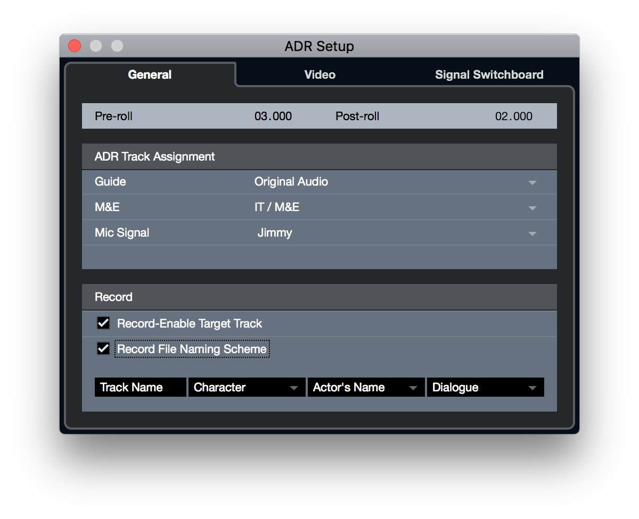The image size is (639, 519).
Task: Uncheck Record-Enable Target Track checkbox
Action: [x=103, y=323]
